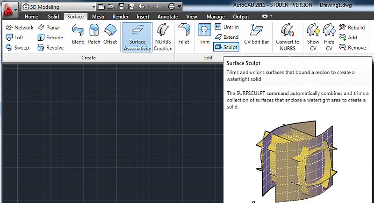Image resolution: width=374 pixels, height=203 pixels.
Task: Click the Add control vertices tool
Action: (x=348, y=37)
